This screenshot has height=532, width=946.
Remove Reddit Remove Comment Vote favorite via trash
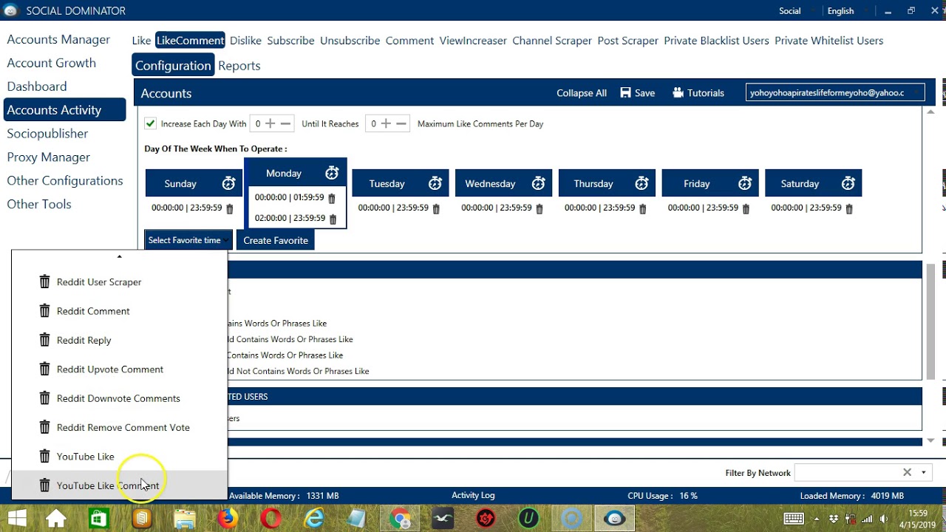pos(44,427)
